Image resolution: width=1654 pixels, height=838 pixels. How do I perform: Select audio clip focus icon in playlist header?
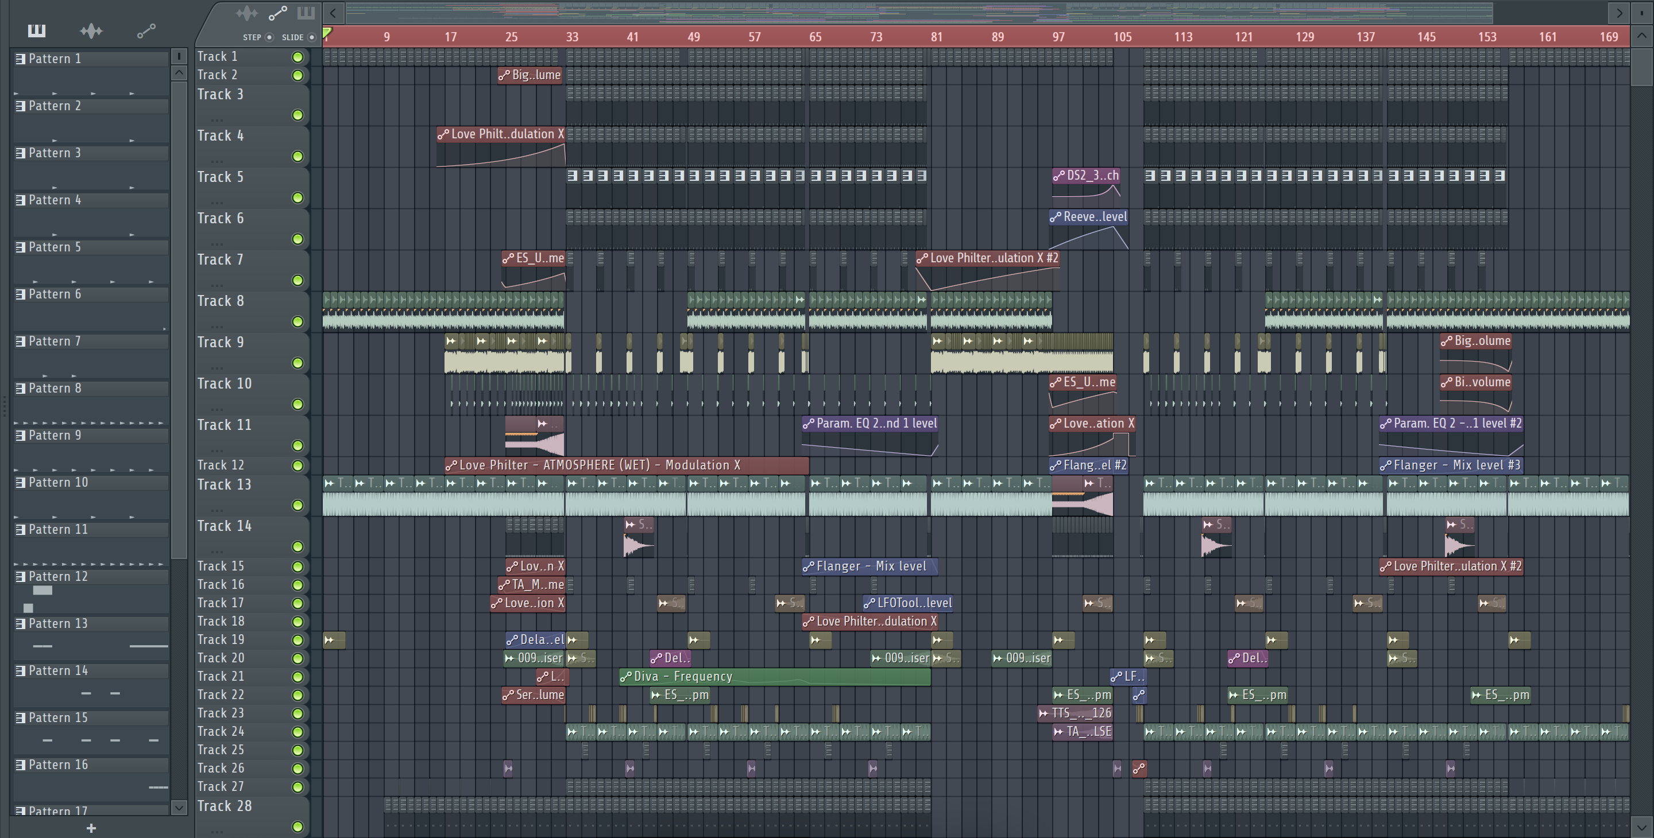click(246, 13)
